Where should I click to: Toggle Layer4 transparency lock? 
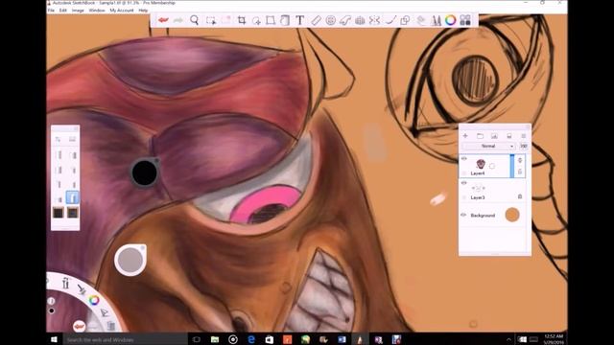click(x=520, y=172)
